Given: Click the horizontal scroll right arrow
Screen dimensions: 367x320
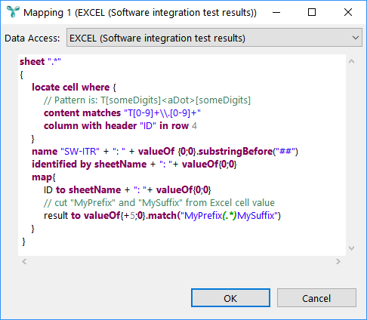Looking at the screenshot, I should tap(338, 262).
